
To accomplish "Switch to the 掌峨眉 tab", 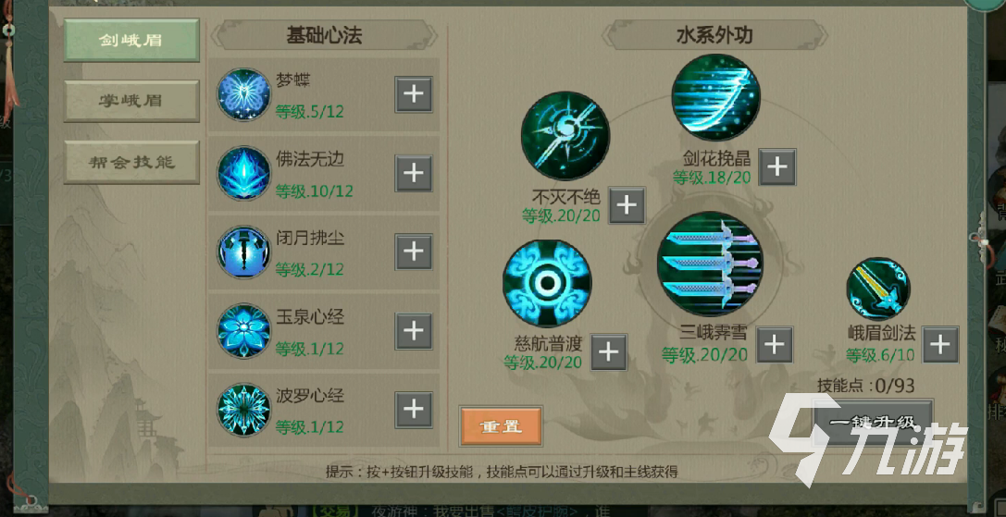I will tap(131, 101).
